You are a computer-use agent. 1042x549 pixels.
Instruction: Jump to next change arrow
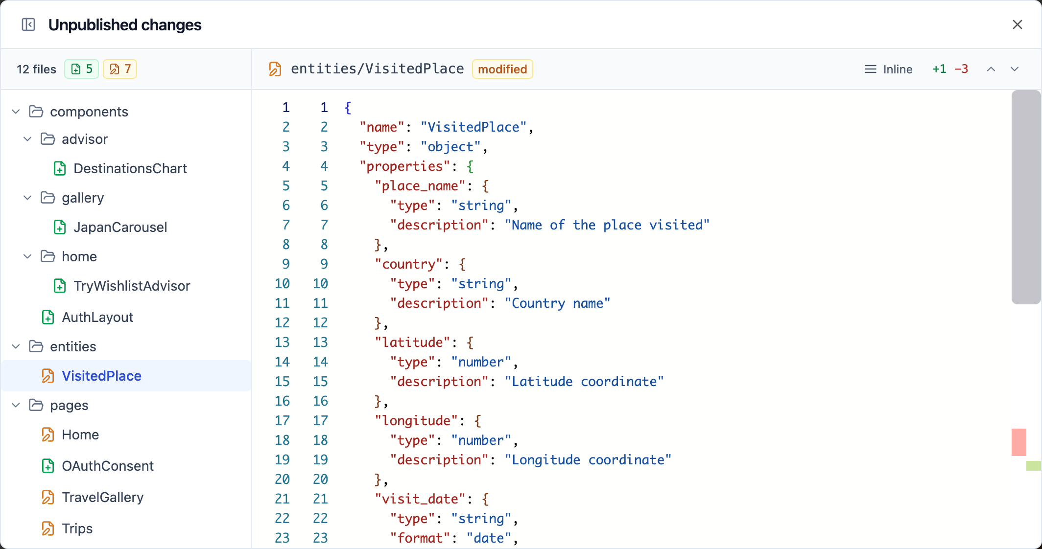[1015, 69]
